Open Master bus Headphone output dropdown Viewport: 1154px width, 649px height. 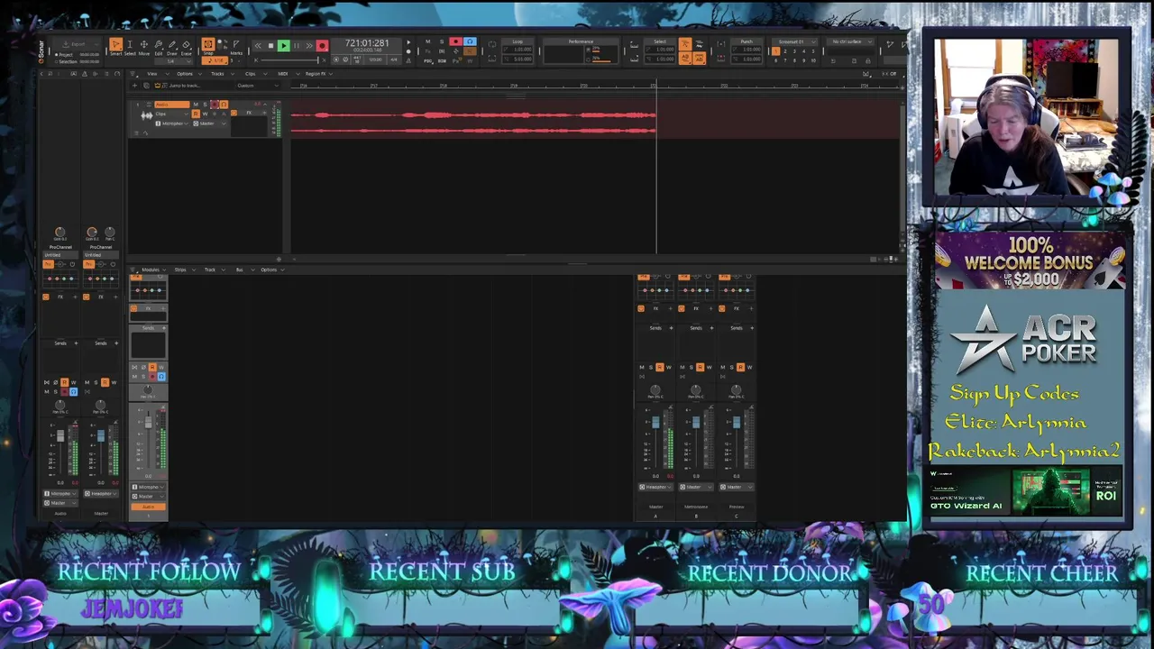(x=655, y=487)
